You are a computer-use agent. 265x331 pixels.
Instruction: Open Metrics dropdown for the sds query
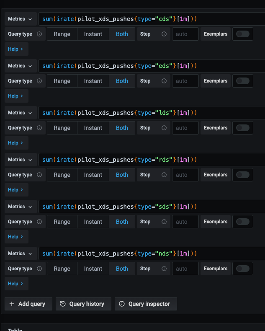pyautogui.click(x=21, y=207)
